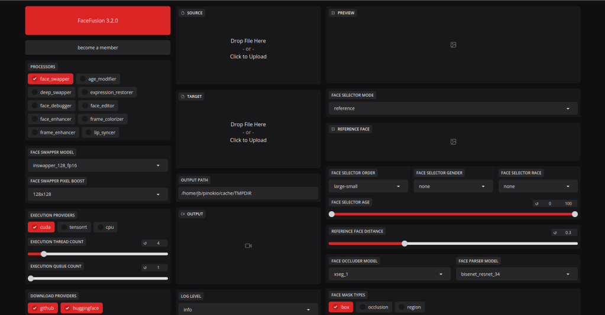Click the reset icon for Execution Thread Count

145,243
